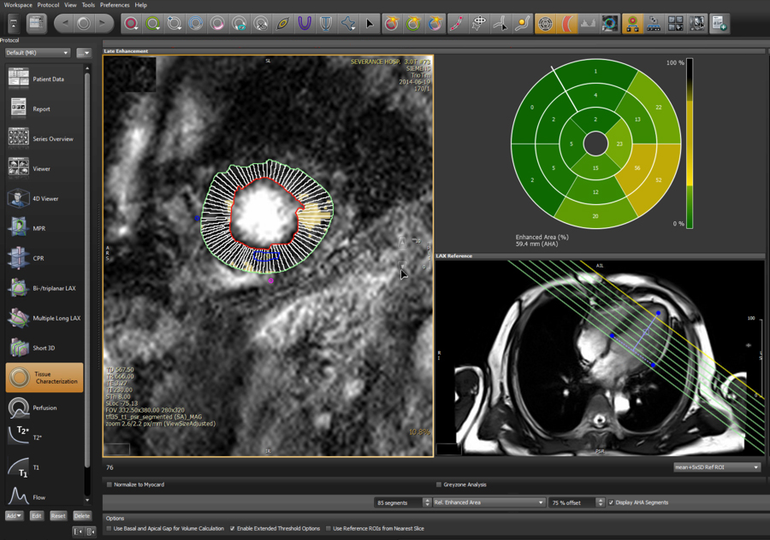Expand the Rel. Enhanced Area dropdown
This screenshot has width=770, height=540.
(x=489, y=502)
